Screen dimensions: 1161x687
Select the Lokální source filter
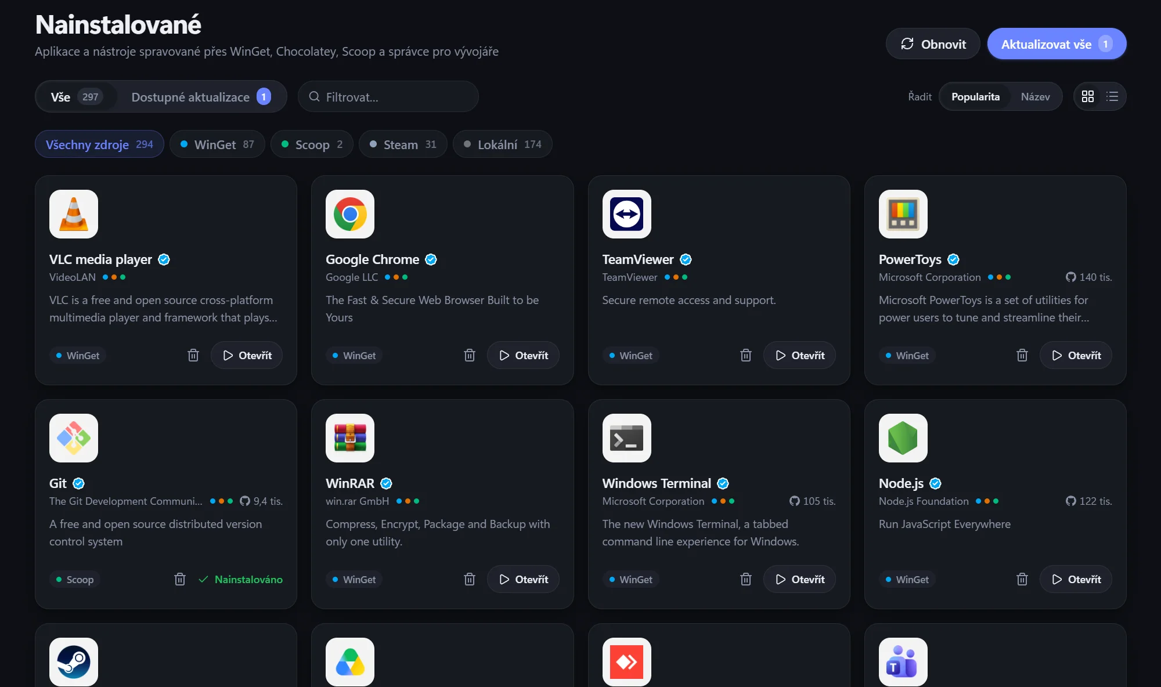coord(503,144)
